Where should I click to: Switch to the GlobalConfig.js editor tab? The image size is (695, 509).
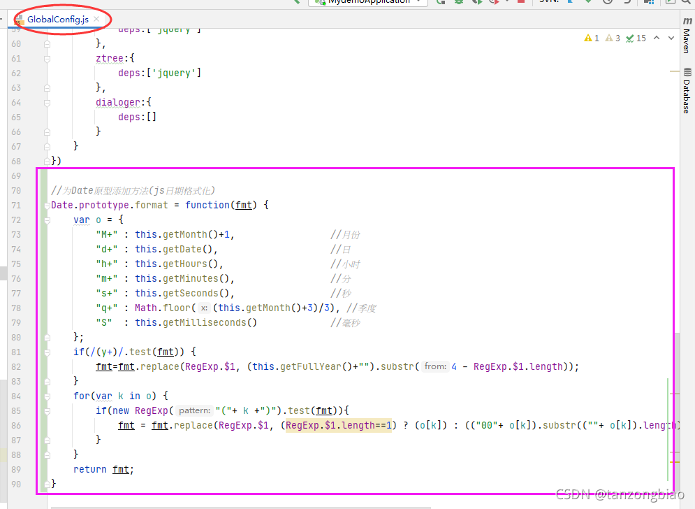57,19
